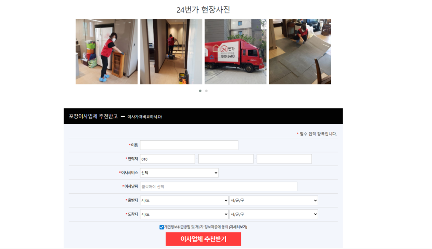432x249 pixels.
Task: Open the 자세히보기 privacy details link
Action: [238, 227]
